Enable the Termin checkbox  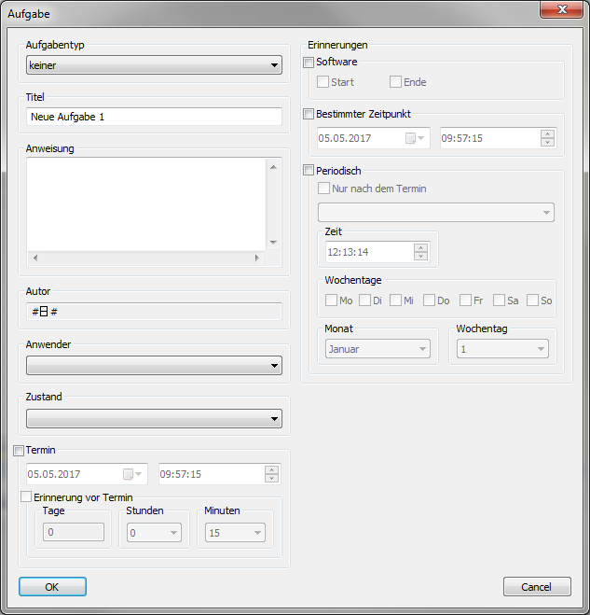coord(20,451)
